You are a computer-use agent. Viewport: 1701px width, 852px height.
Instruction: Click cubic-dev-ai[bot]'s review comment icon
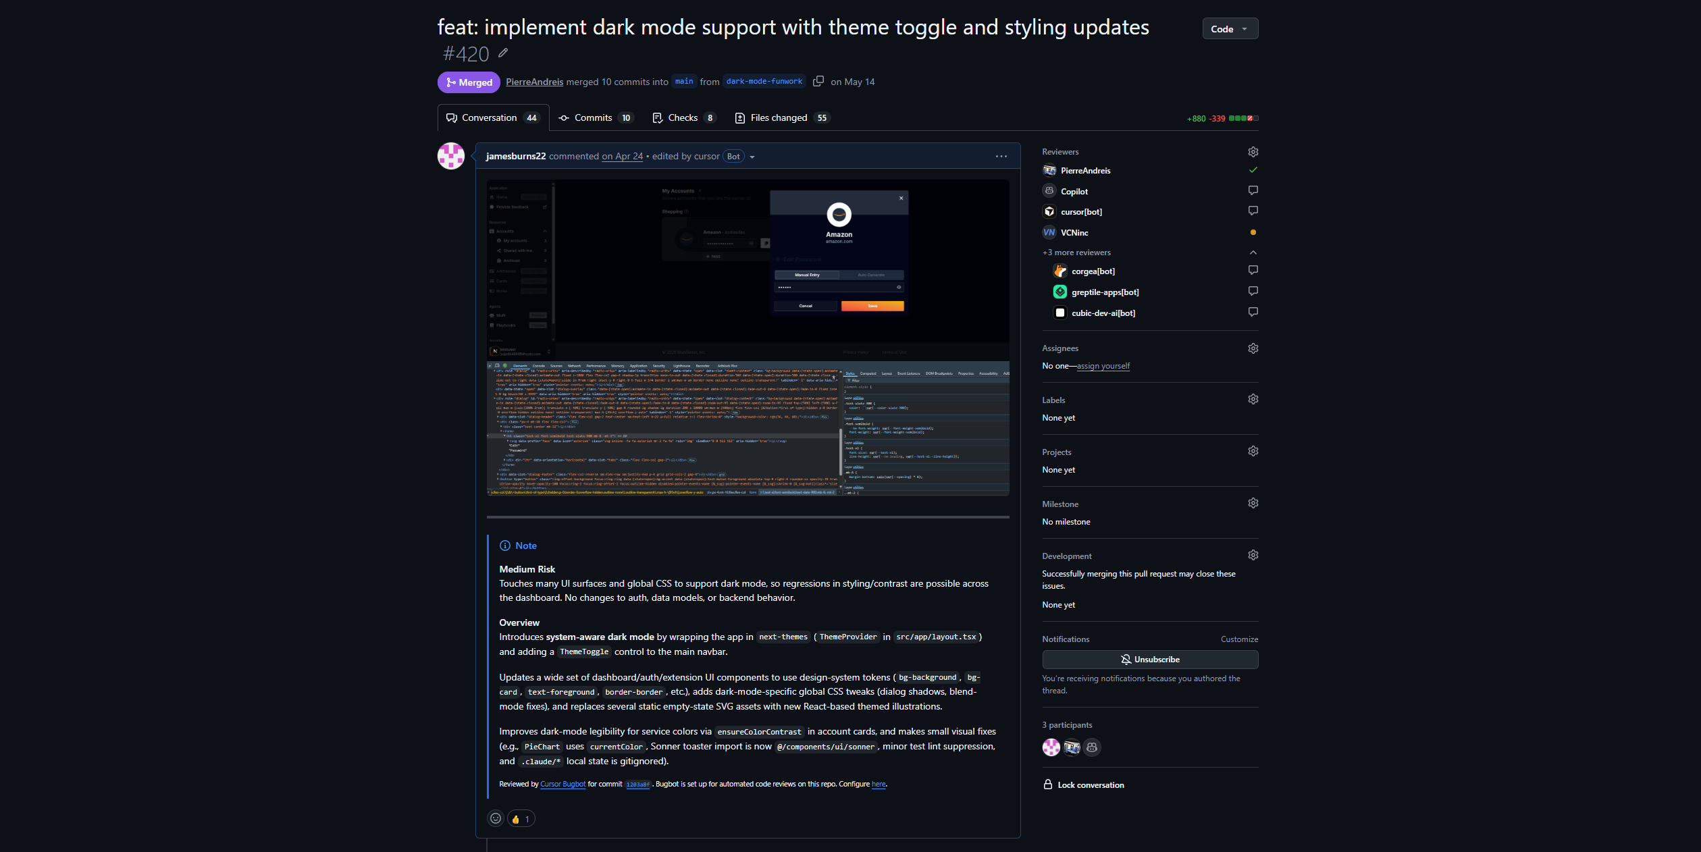[x=1253, y=312]
